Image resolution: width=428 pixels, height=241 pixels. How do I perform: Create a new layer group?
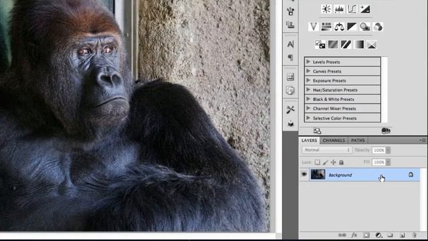[x=391, y=235]
